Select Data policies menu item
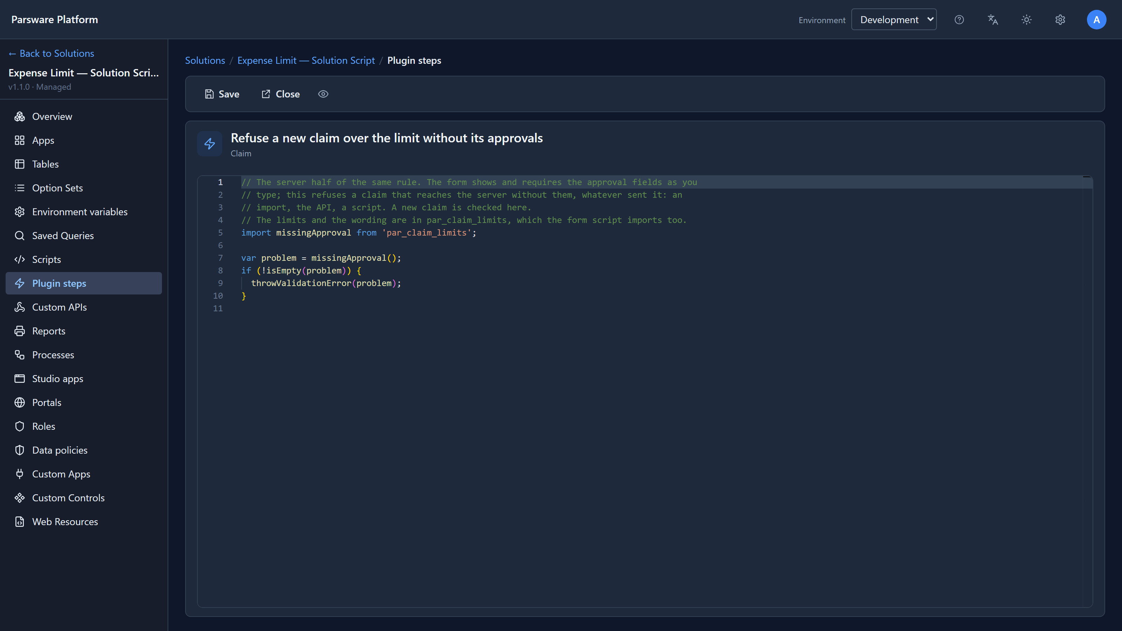Image resolution: width=1122 pixels, height=631 pixels. click(84, 450)
